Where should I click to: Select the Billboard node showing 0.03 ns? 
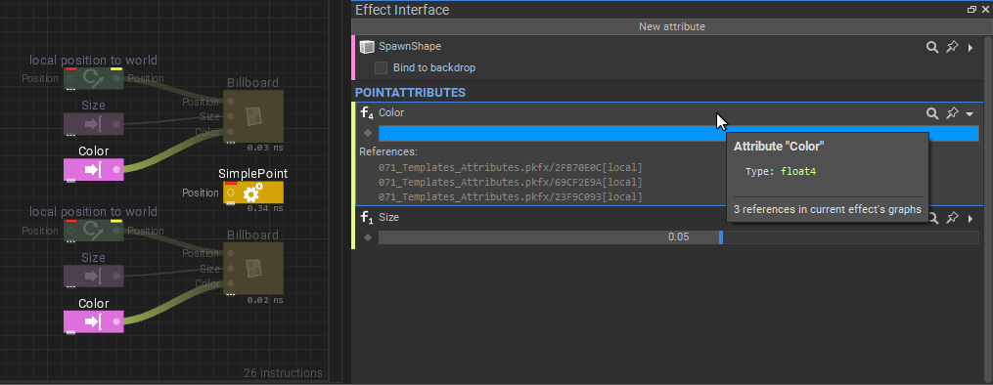pyautogui.click(x=253, y=116)
